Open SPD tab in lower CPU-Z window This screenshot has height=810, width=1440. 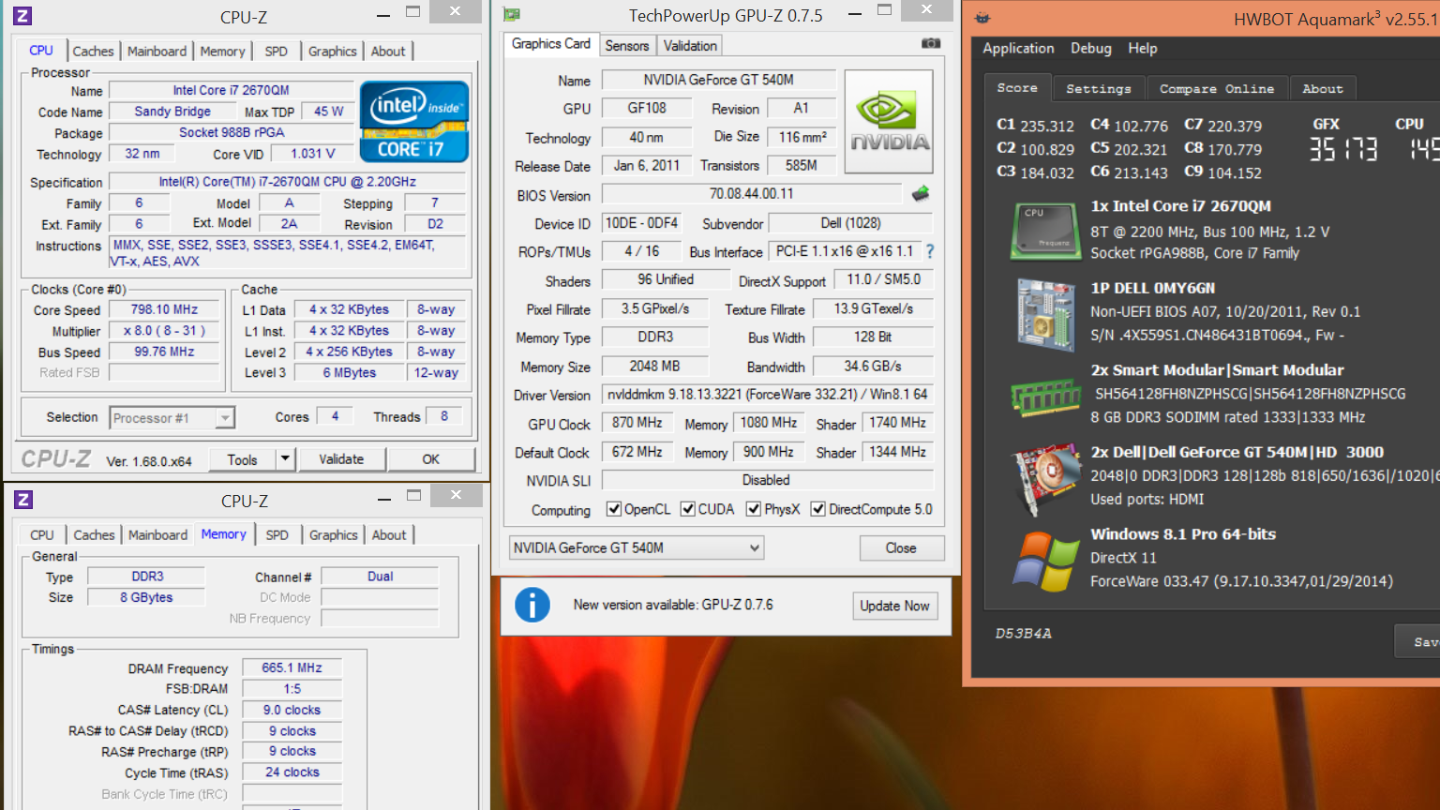[277, 535]
